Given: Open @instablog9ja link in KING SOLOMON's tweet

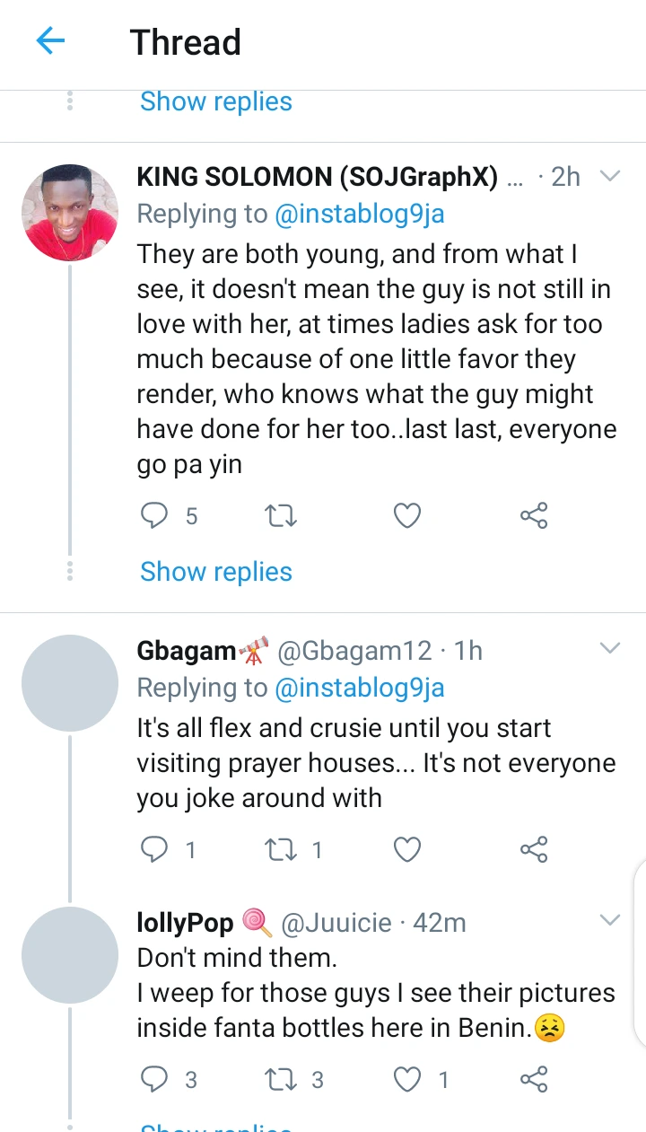Looking at the screenshot, I should point(359,214).
